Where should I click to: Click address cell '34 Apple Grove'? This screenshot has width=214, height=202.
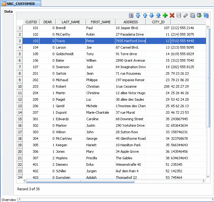point(131,151)
